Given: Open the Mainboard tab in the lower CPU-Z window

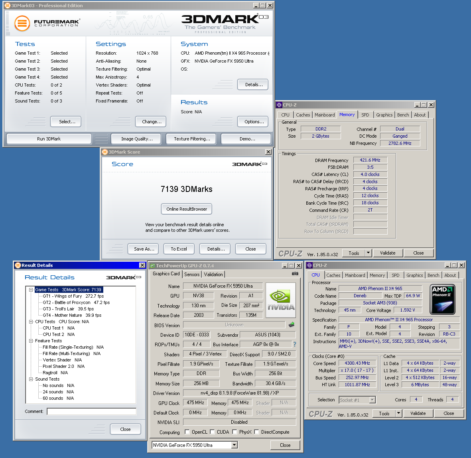Looking at the screenshot, I should click(x=355, y=275).
